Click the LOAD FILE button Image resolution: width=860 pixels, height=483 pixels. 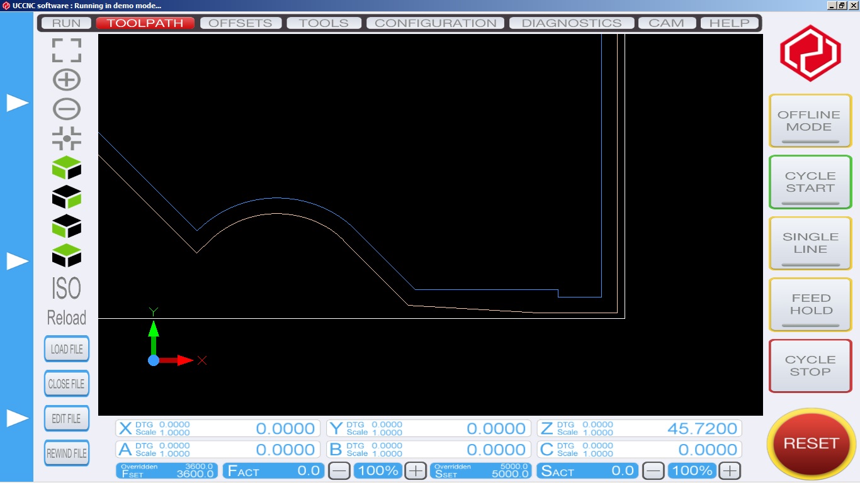(67, 349)
